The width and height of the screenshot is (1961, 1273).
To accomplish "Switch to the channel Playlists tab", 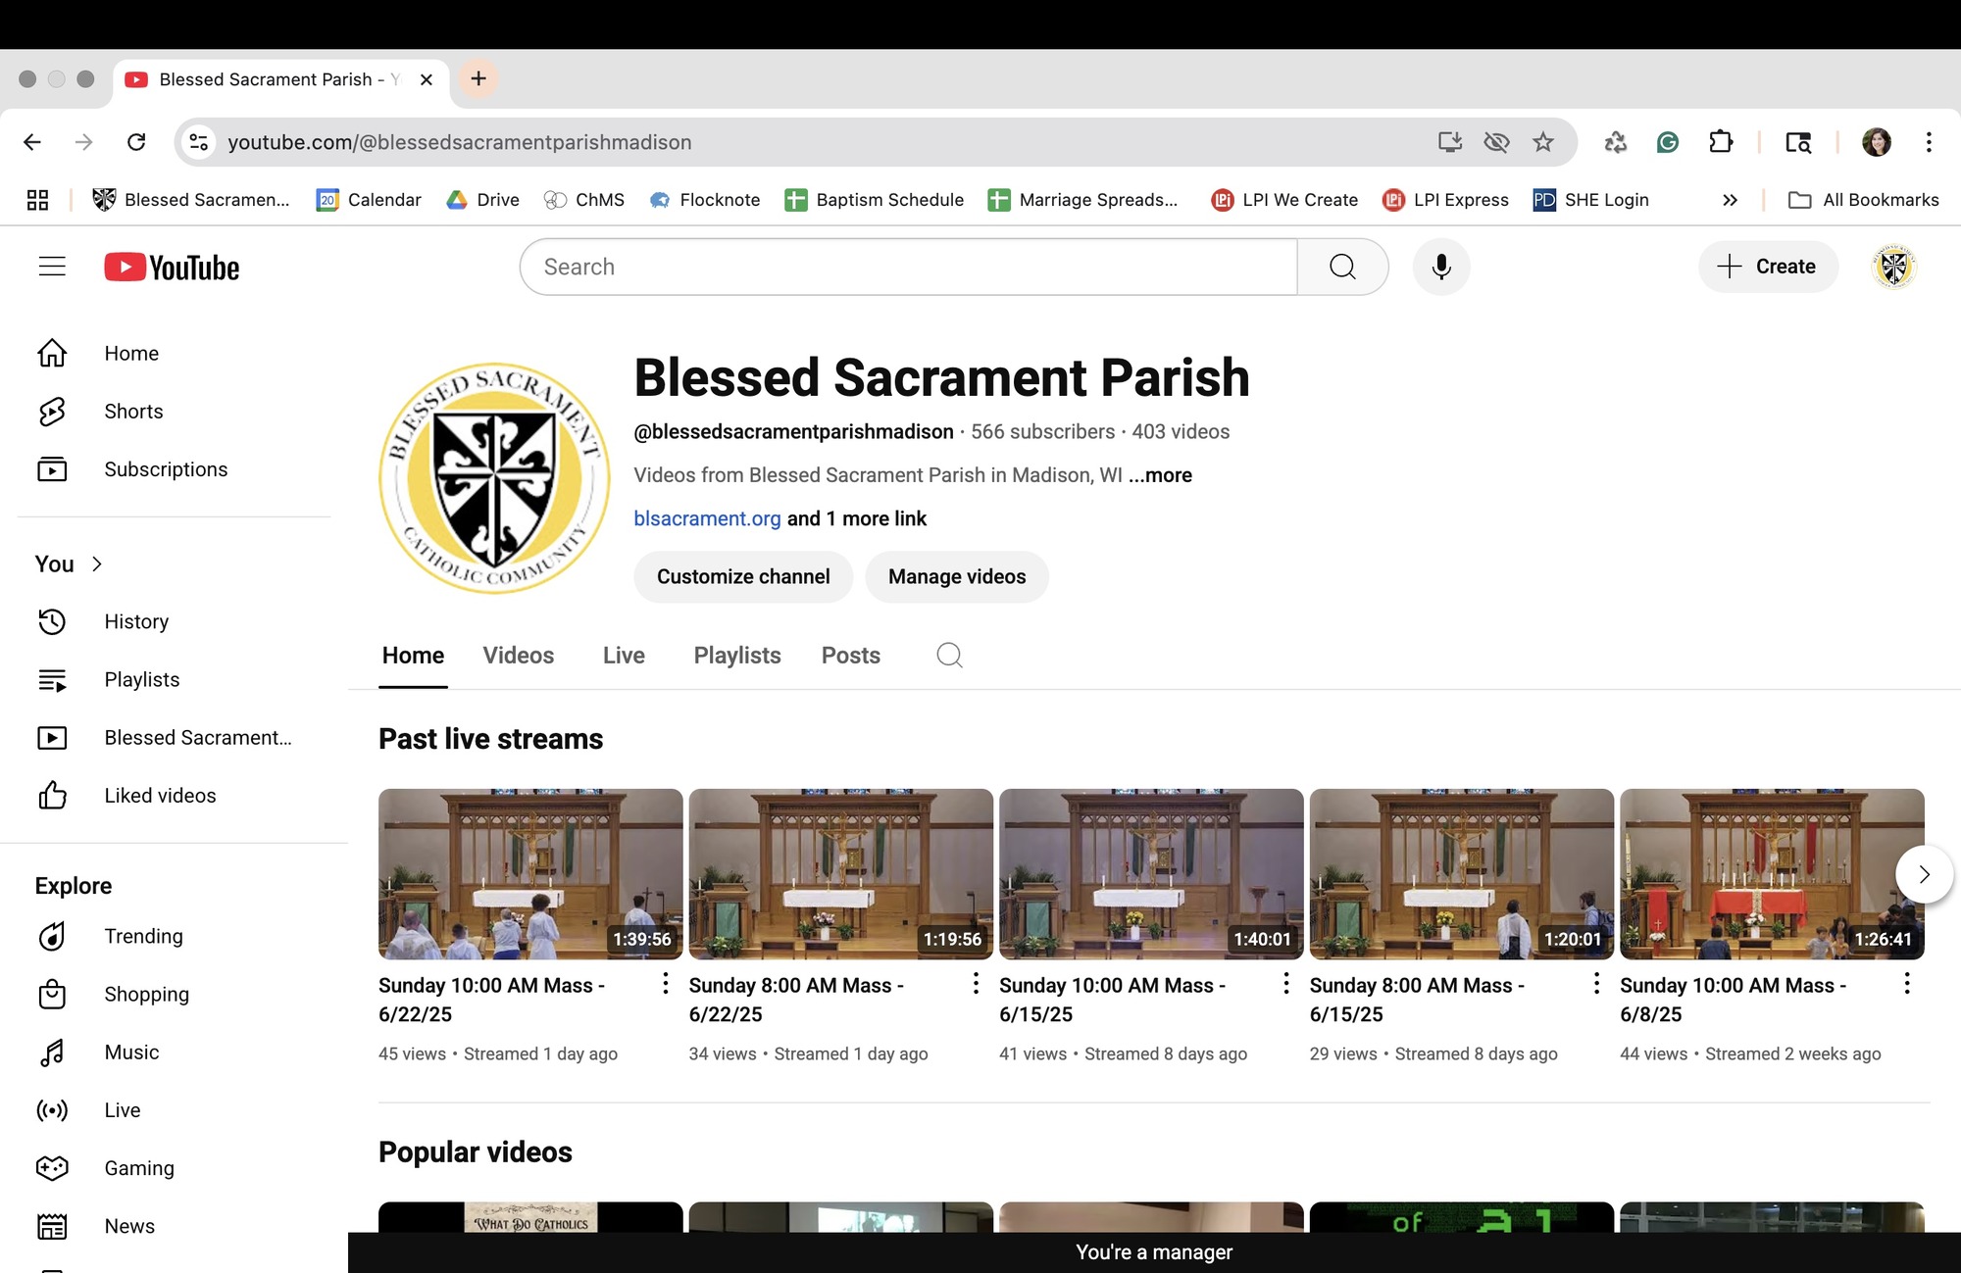I will [737, 656].
